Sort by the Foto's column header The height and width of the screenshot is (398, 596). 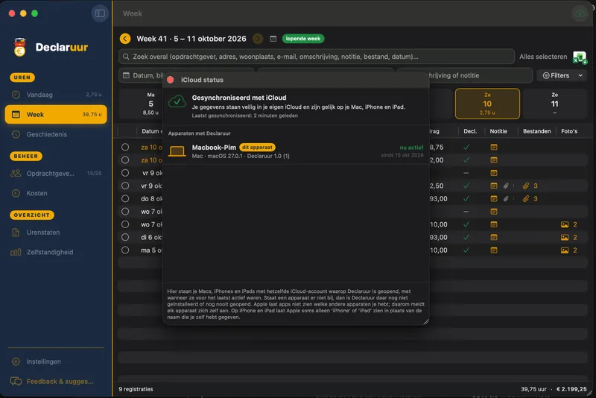click(569, 131)
